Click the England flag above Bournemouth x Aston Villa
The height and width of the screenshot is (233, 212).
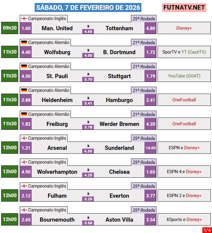tap(24, 210)
